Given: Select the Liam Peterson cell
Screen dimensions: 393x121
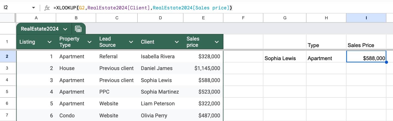Looking at the screenshot, I should [160, 103].
